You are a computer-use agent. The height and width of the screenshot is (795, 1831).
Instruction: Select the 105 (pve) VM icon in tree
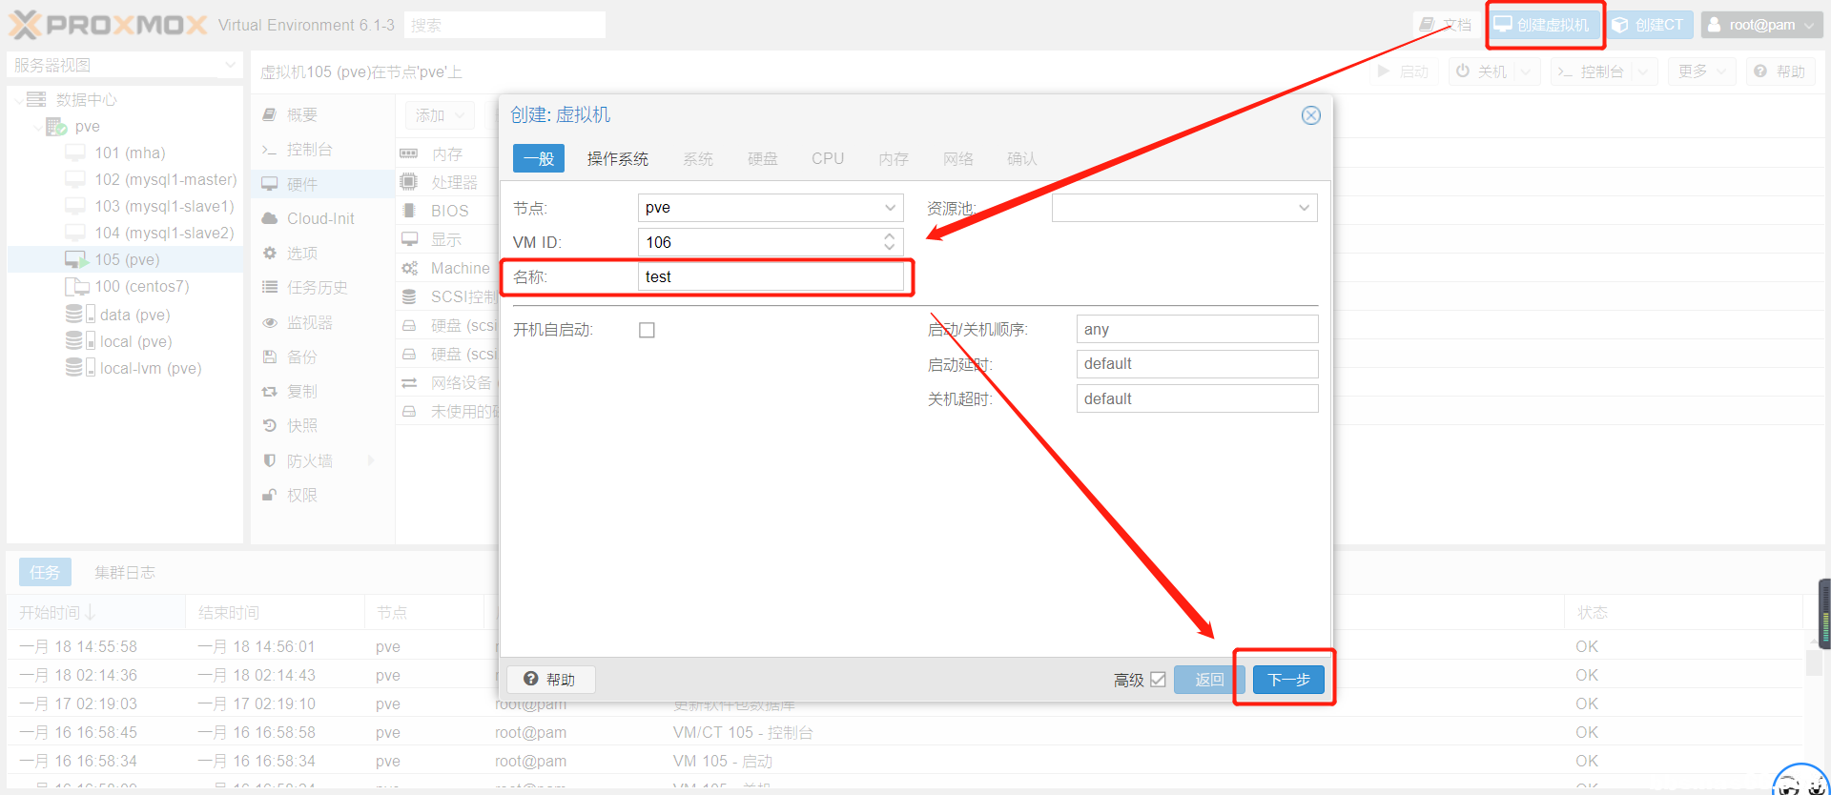75,259
